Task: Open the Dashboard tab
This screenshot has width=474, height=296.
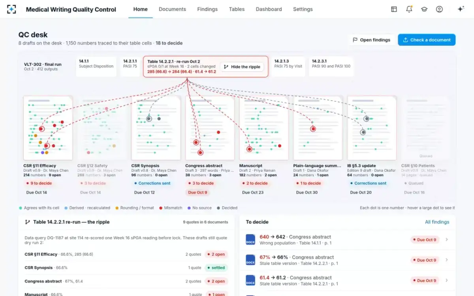Action: [269, 9]
